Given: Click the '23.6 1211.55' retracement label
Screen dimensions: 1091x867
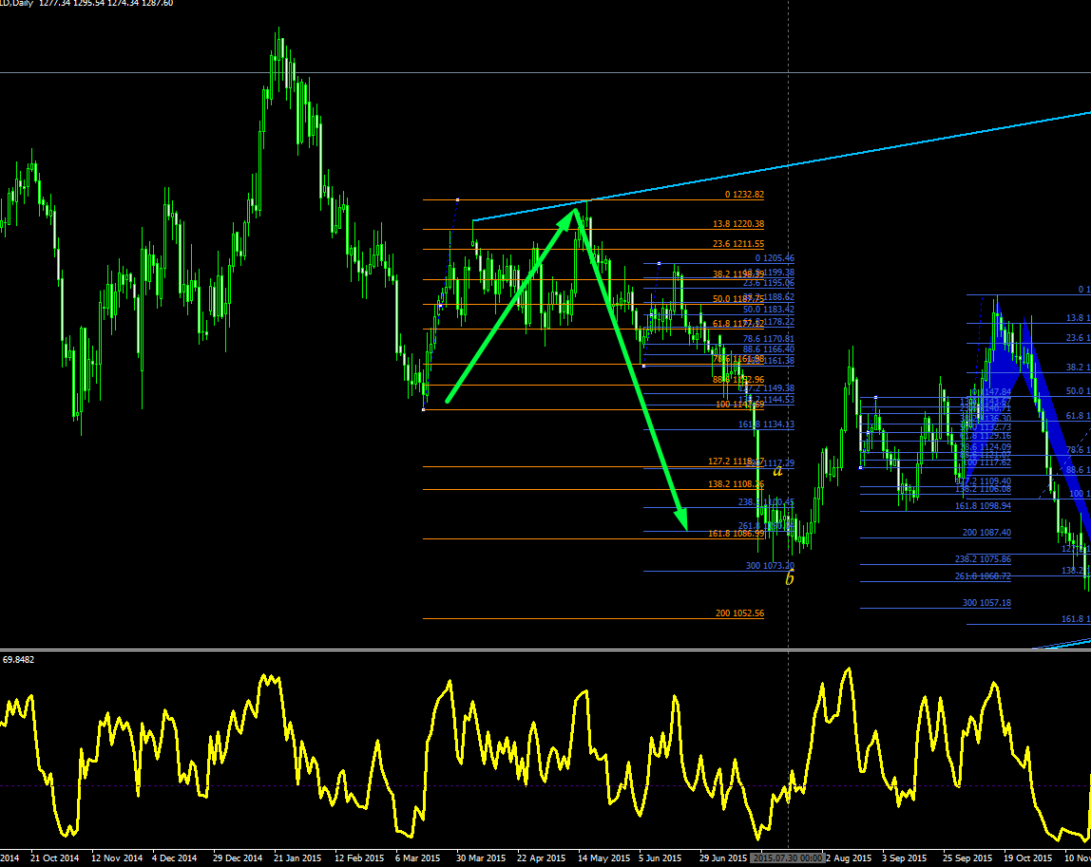Looking at the screenshot, I should [738, 244].
